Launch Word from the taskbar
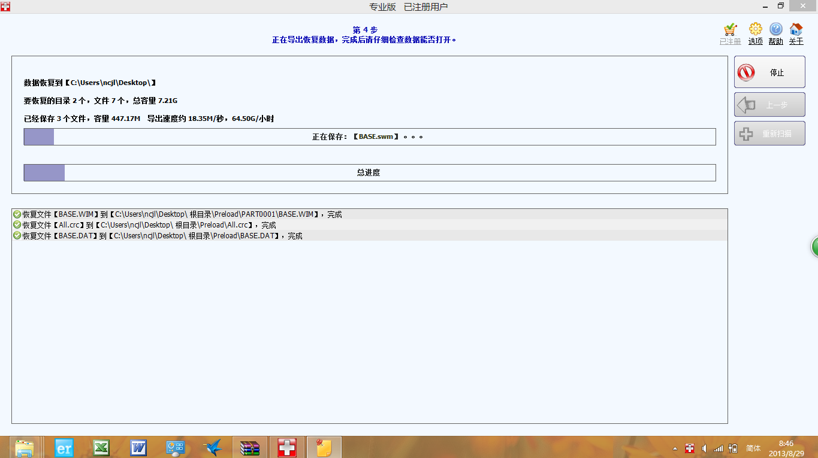This screenshot has height=458, width=818. click(x=138, y=447)
